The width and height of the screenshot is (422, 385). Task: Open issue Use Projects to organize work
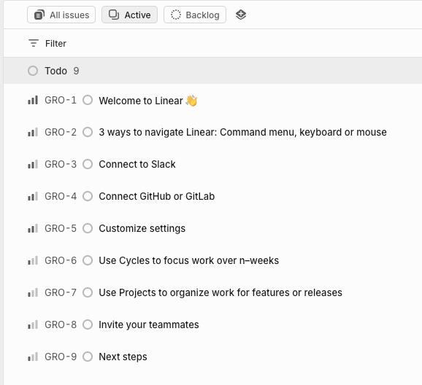pyautogui.click(x=220, y=292)
